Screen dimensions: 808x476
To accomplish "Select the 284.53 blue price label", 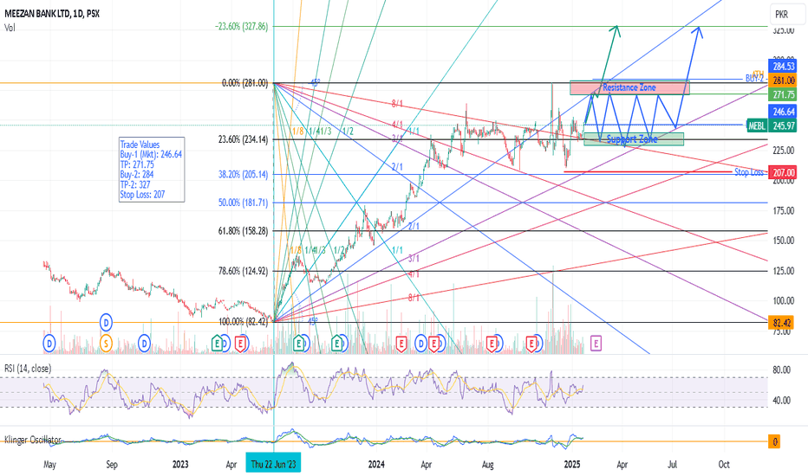I will tap(782, 67).
